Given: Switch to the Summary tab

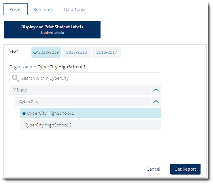Looking at the screenshot, I should pyautogui.click(x=43, y=9).
